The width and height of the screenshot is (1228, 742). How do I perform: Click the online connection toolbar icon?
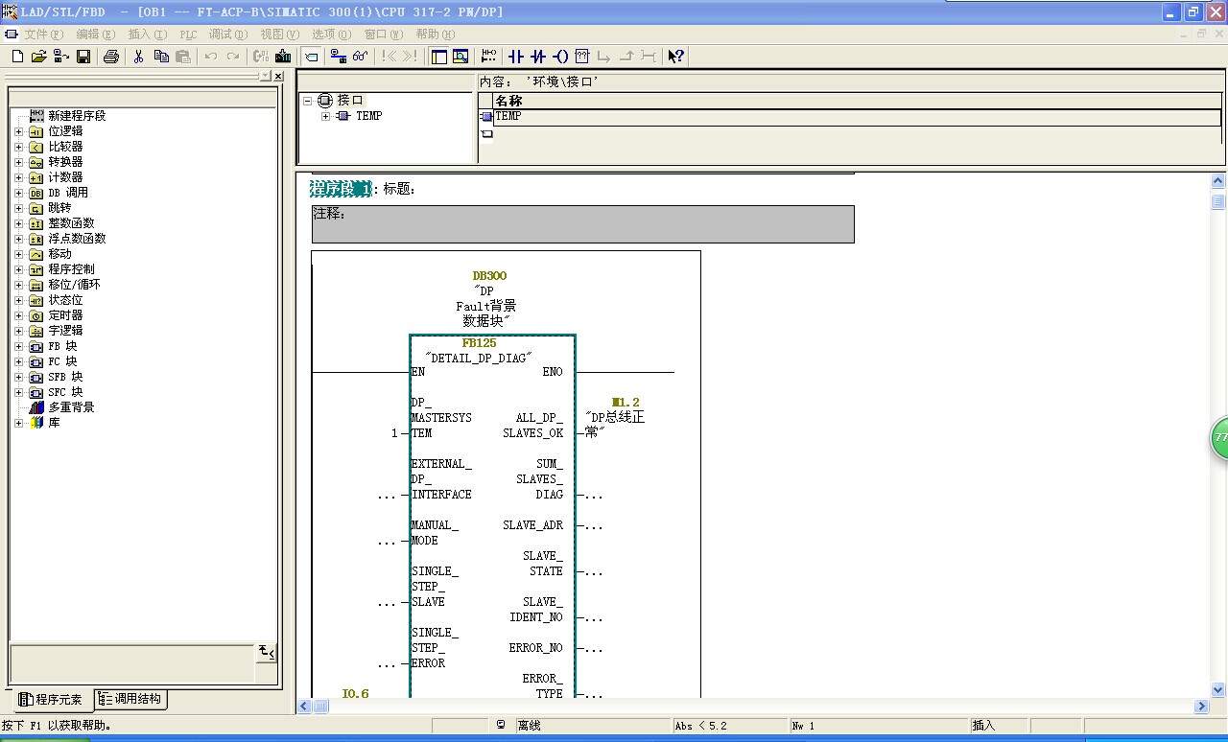coord(339,57)
